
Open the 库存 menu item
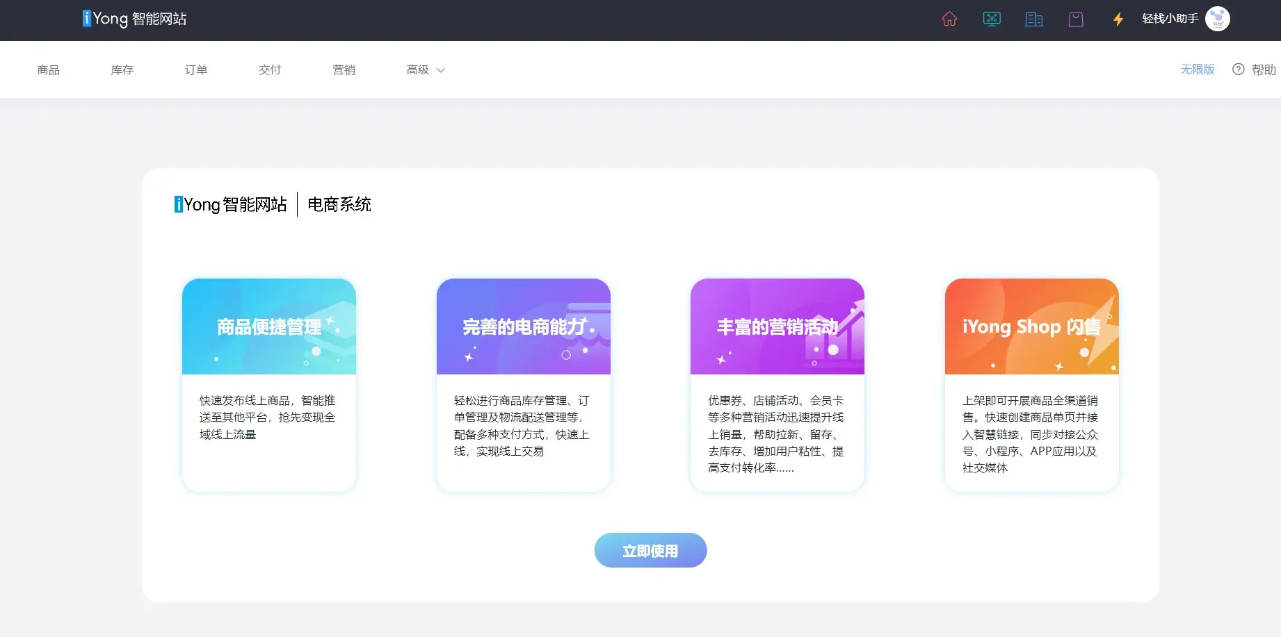(x=122, y=69)
